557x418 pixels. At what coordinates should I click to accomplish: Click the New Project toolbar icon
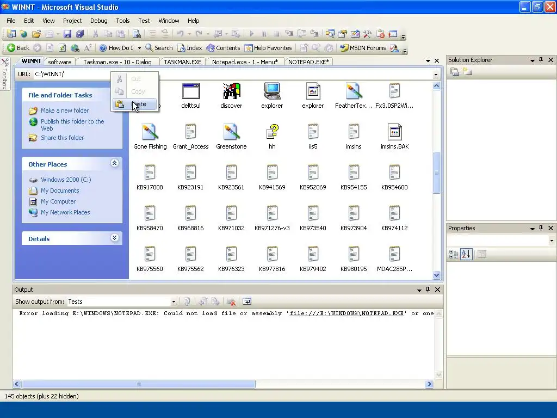tap(11, 34)
